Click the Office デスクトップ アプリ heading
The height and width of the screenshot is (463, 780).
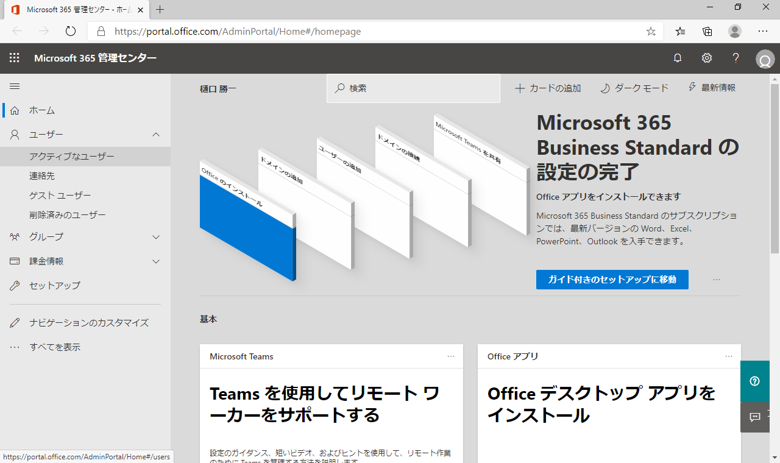coord(601,405)
